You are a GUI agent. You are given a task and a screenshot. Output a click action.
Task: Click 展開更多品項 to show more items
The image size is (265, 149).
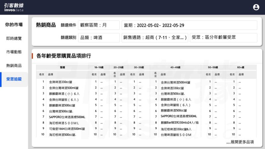pos(240,142)
